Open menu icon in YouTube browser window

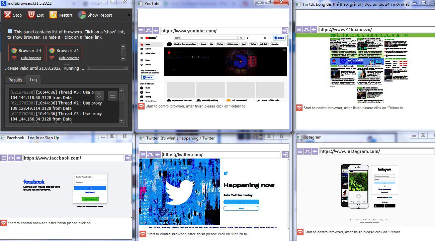(141, 31)
